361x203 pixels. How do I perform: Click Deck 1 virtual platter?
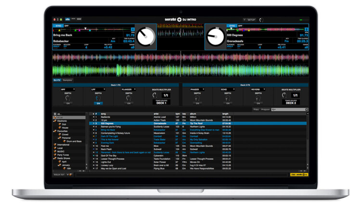[146, 37]
